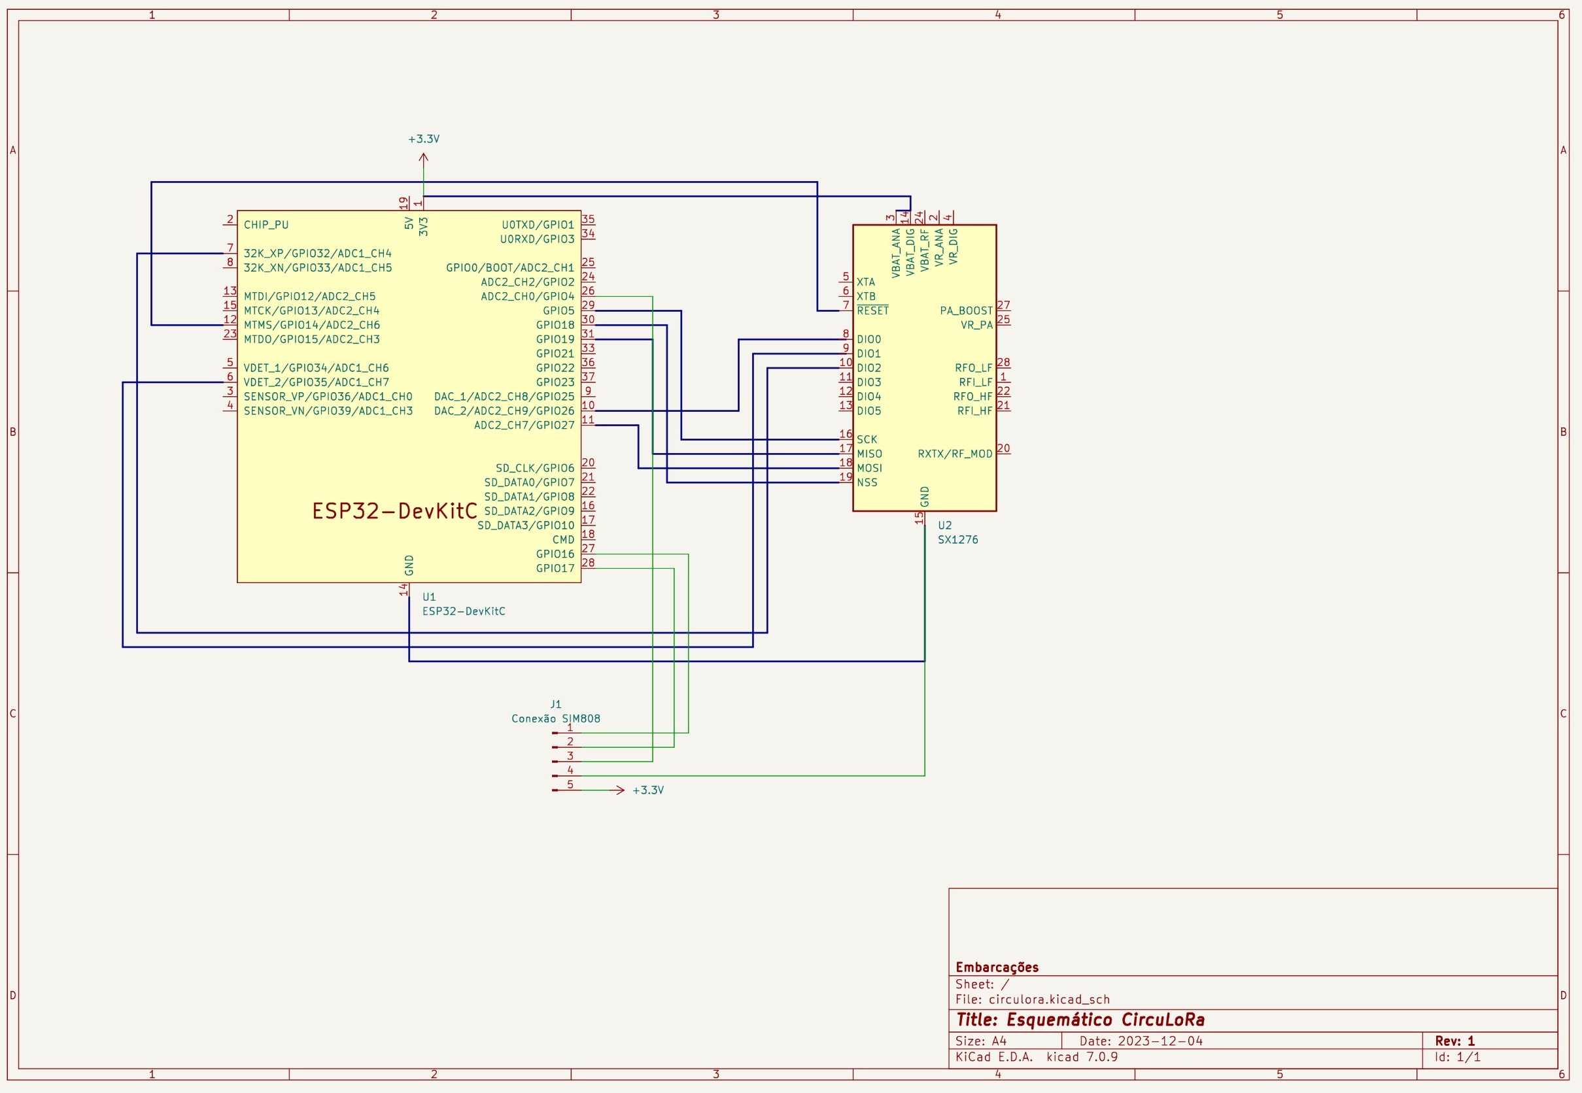Viewport: 1582px width, 1093px height.
Task: Click the DIO5 pin label
Action: tap(868, 411)
